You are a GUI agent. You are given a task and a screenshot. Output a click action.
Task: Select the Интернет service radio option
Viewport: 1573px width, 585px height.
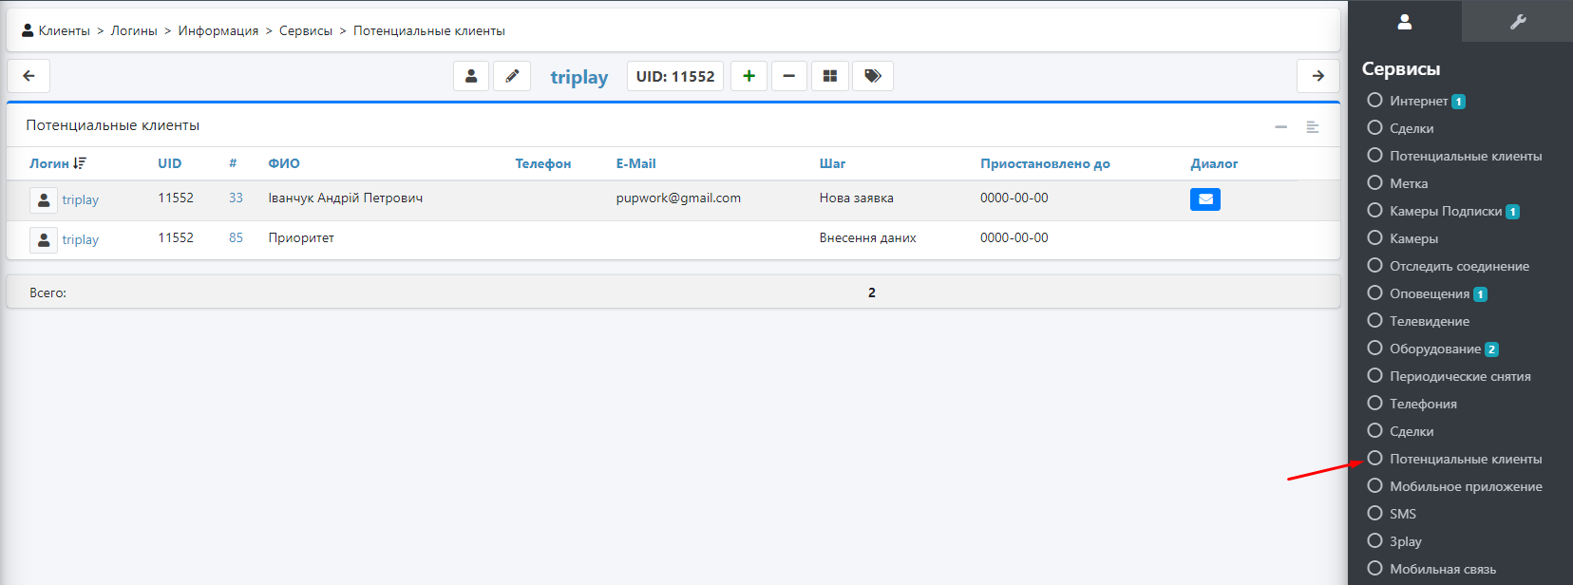point(1374,101)
